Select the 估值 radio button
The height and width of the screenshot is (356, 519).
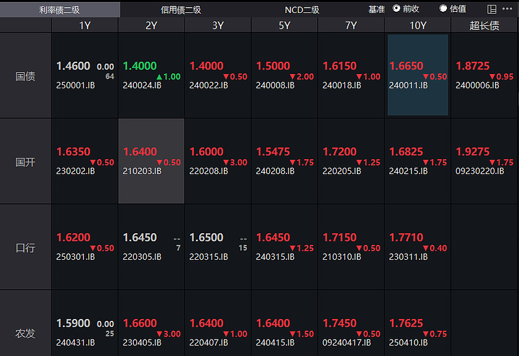point(443,9)
